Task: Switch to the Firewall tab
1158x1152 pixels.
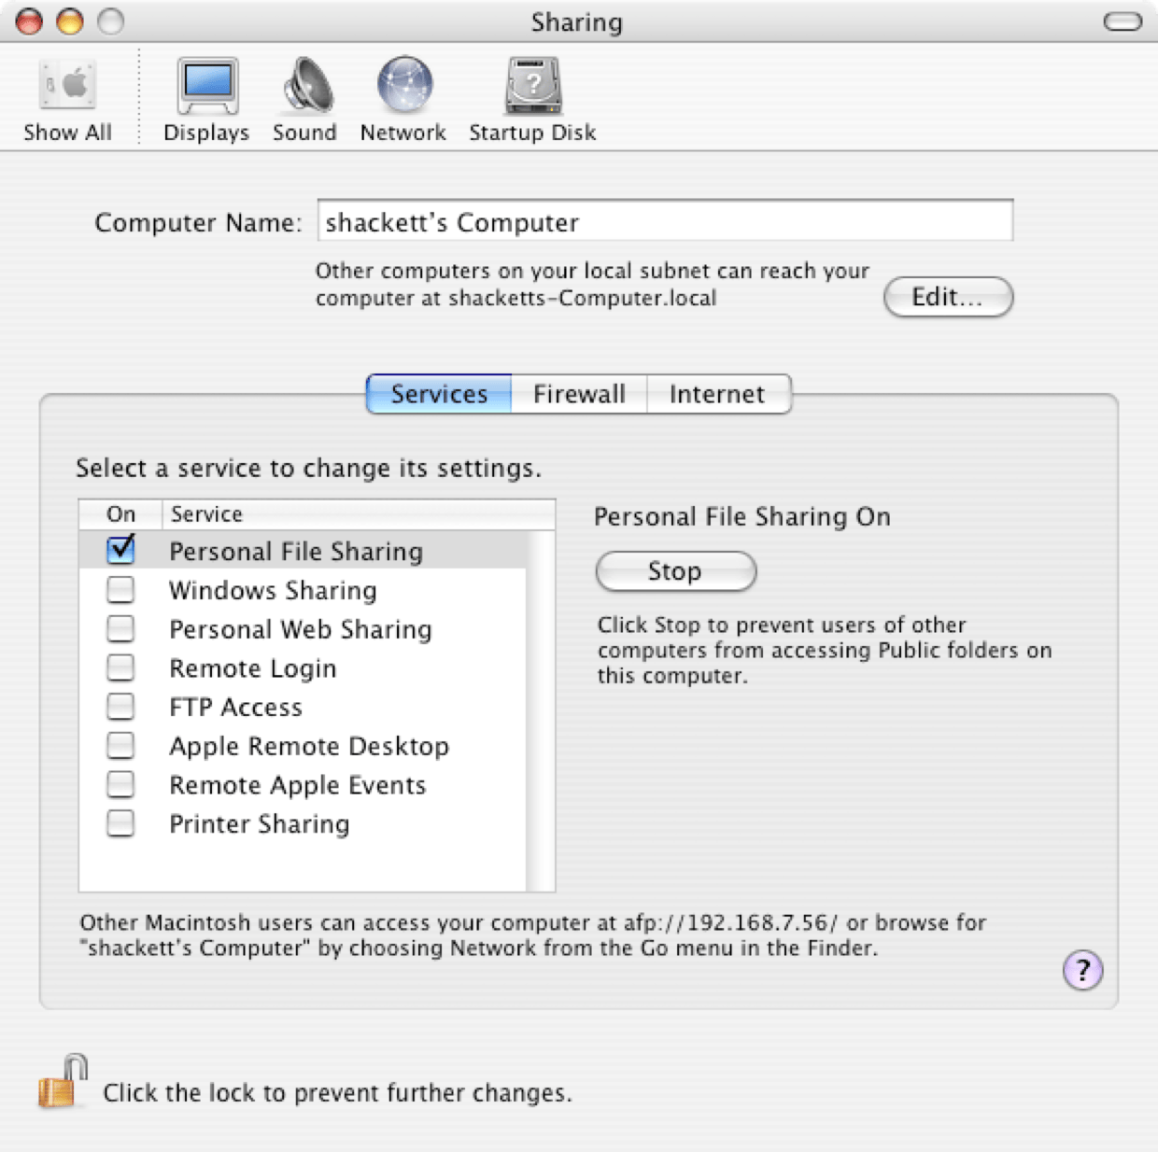Action: [579, 394]
